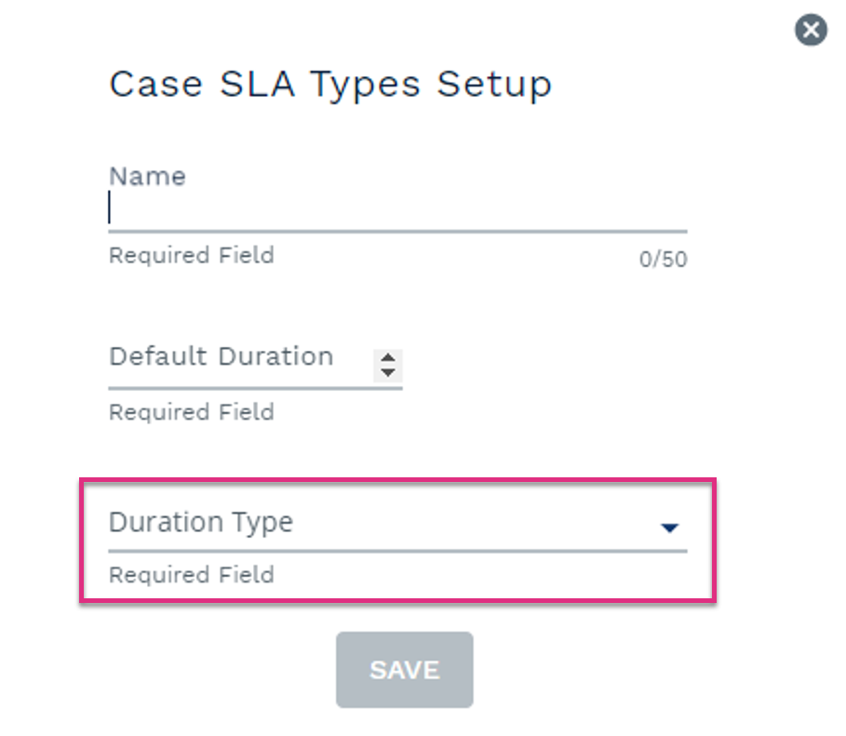Click the Name field underline area
The width and height of the screenshot is (846, 736).
click(397, 232)
